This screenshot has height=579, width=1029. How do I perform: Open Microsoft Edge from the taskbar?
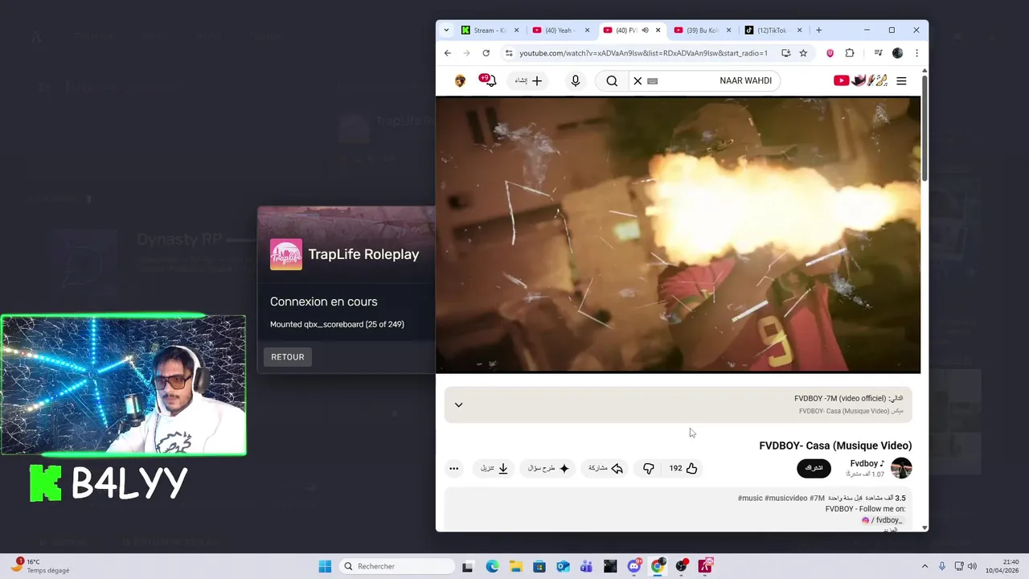(492, 566)
